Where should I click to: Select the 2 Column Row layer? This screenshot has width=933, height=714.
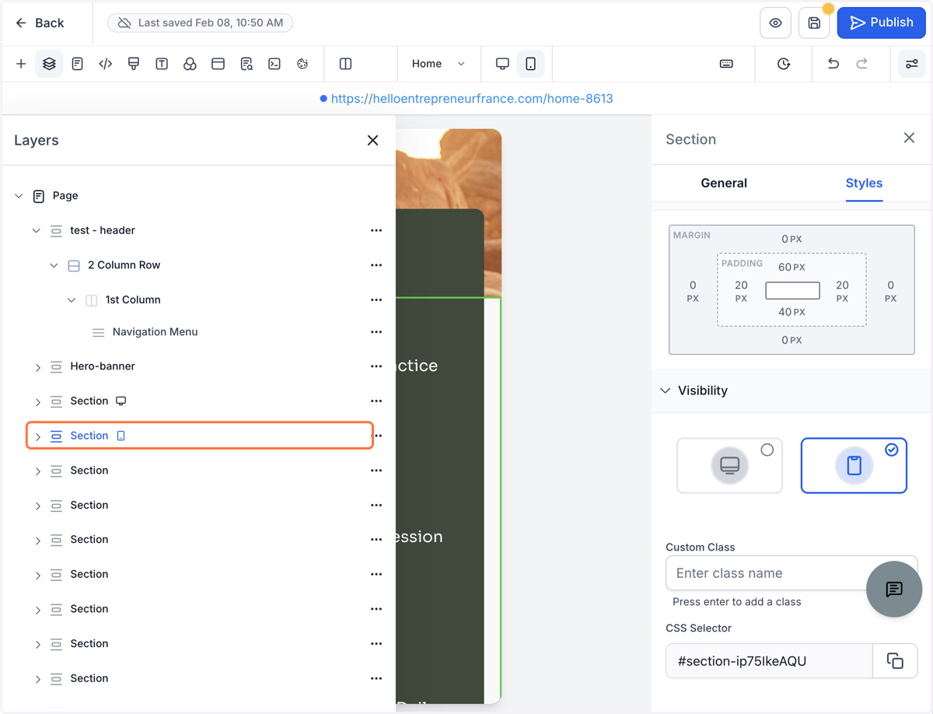pos(124,265)
